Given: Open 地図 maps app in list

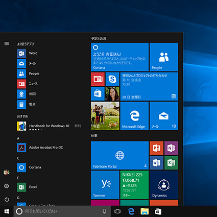Looking at the screenshot, I should pos(27,94).
